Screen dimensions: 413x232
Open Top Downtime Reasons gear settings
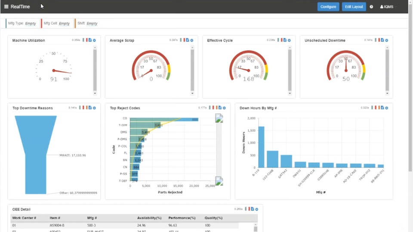click(x=94, y=108)
